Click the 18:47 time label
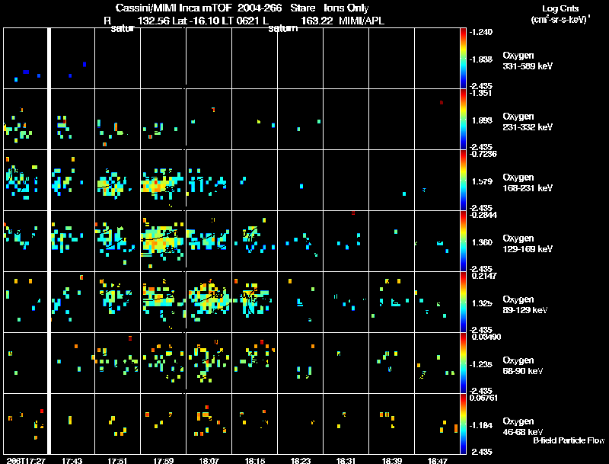 (x=437, y=461)
